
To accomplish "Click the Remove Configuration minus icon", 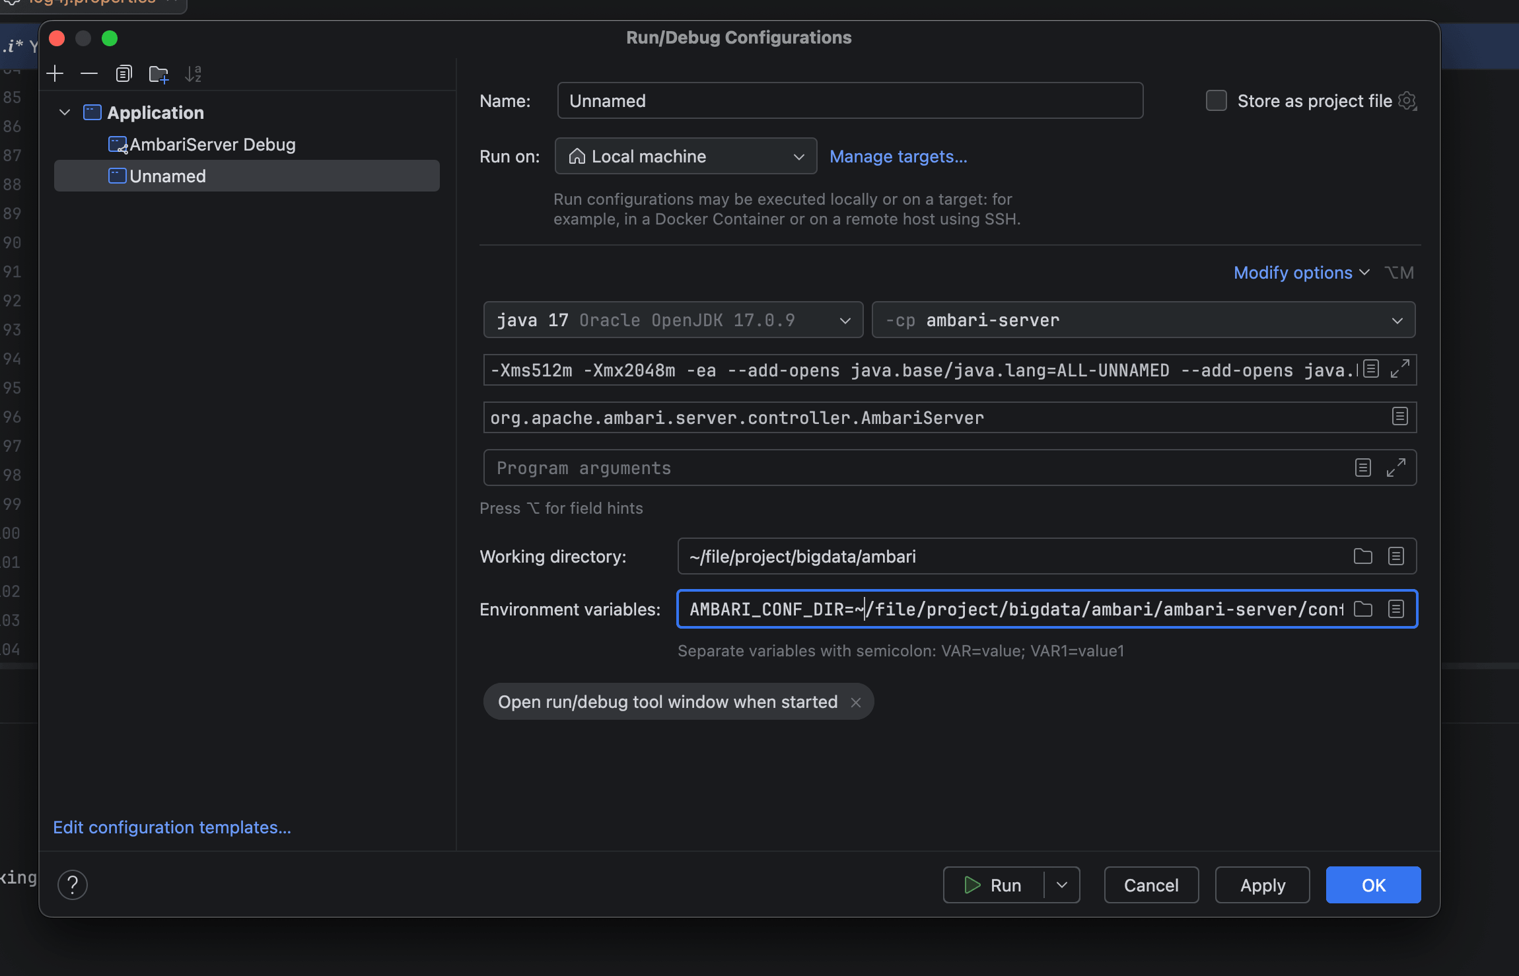I will [x=89, y=73].
